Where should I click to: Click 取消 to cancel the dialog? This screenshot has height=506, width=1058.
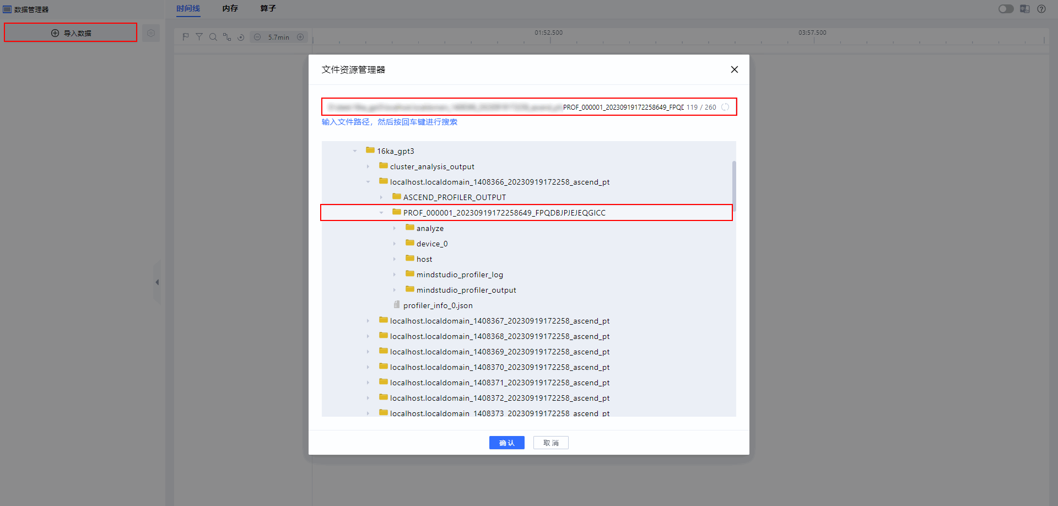(551, 443)
